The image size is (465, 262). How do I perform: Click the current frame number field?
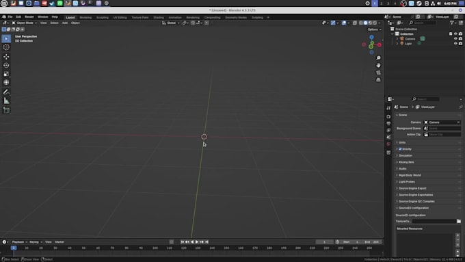[x=324, y=242]
